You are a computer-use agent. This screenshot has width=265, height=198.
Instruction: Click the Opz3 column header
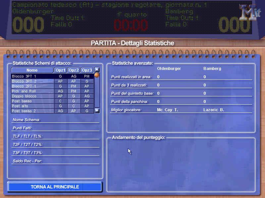87,70
